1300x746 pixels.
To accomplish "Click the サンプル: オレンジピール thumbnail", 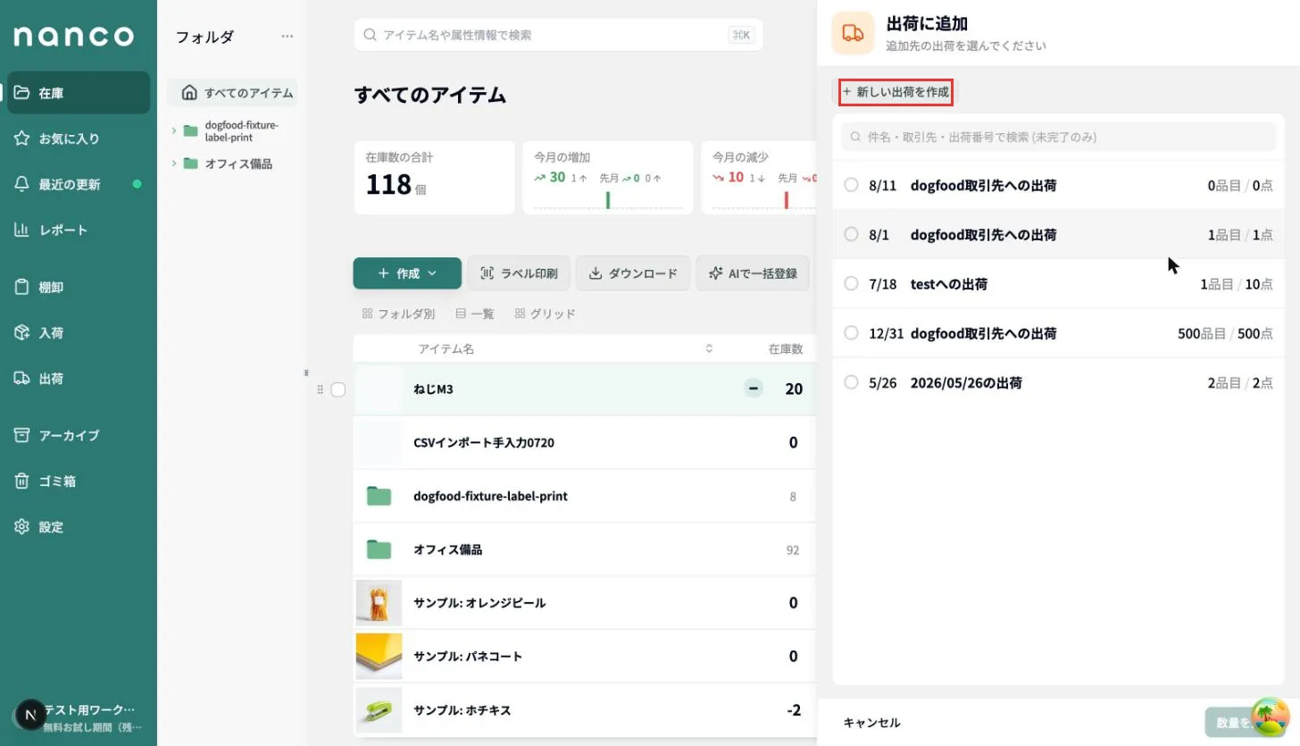I will 379,602.
